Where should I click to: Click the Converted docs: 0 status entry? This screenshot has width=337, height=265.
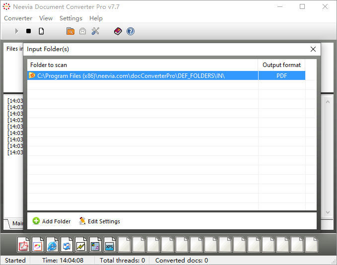tap(182, 261)
